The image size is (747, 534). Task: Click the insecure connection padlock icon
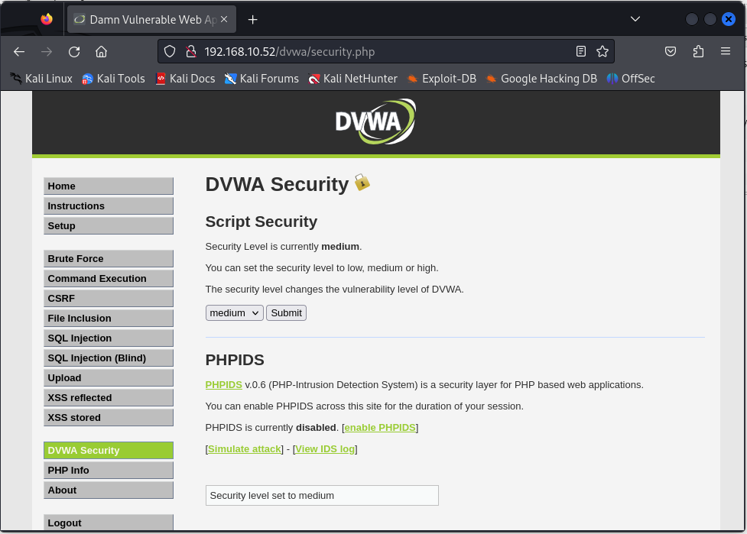pyautogui.click(x=191, y=51)
